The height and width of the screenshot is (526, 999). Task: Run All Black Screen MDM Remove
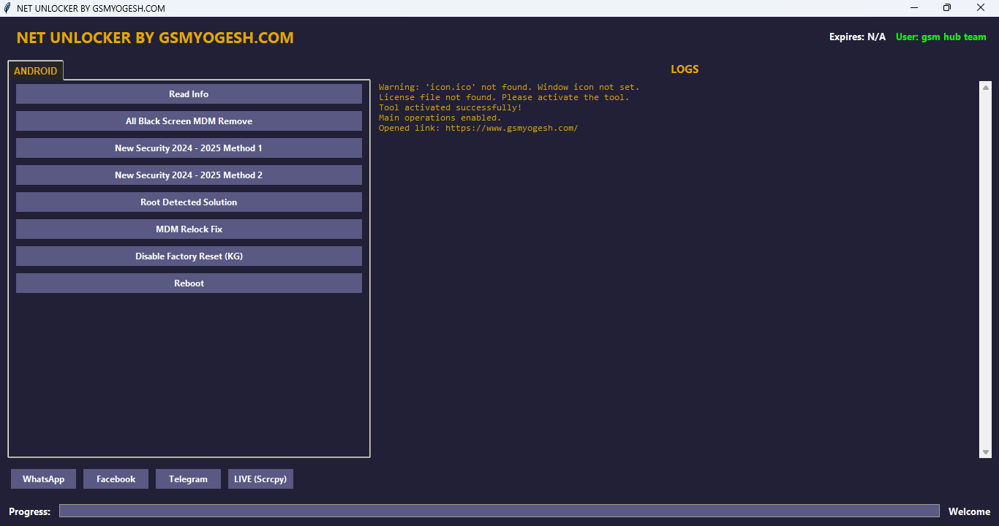pos(189,121)
